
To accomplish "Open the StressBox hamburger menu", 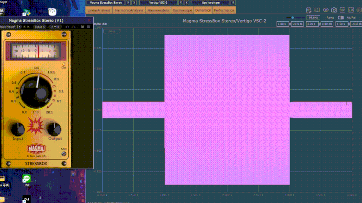I will (89, 27).
